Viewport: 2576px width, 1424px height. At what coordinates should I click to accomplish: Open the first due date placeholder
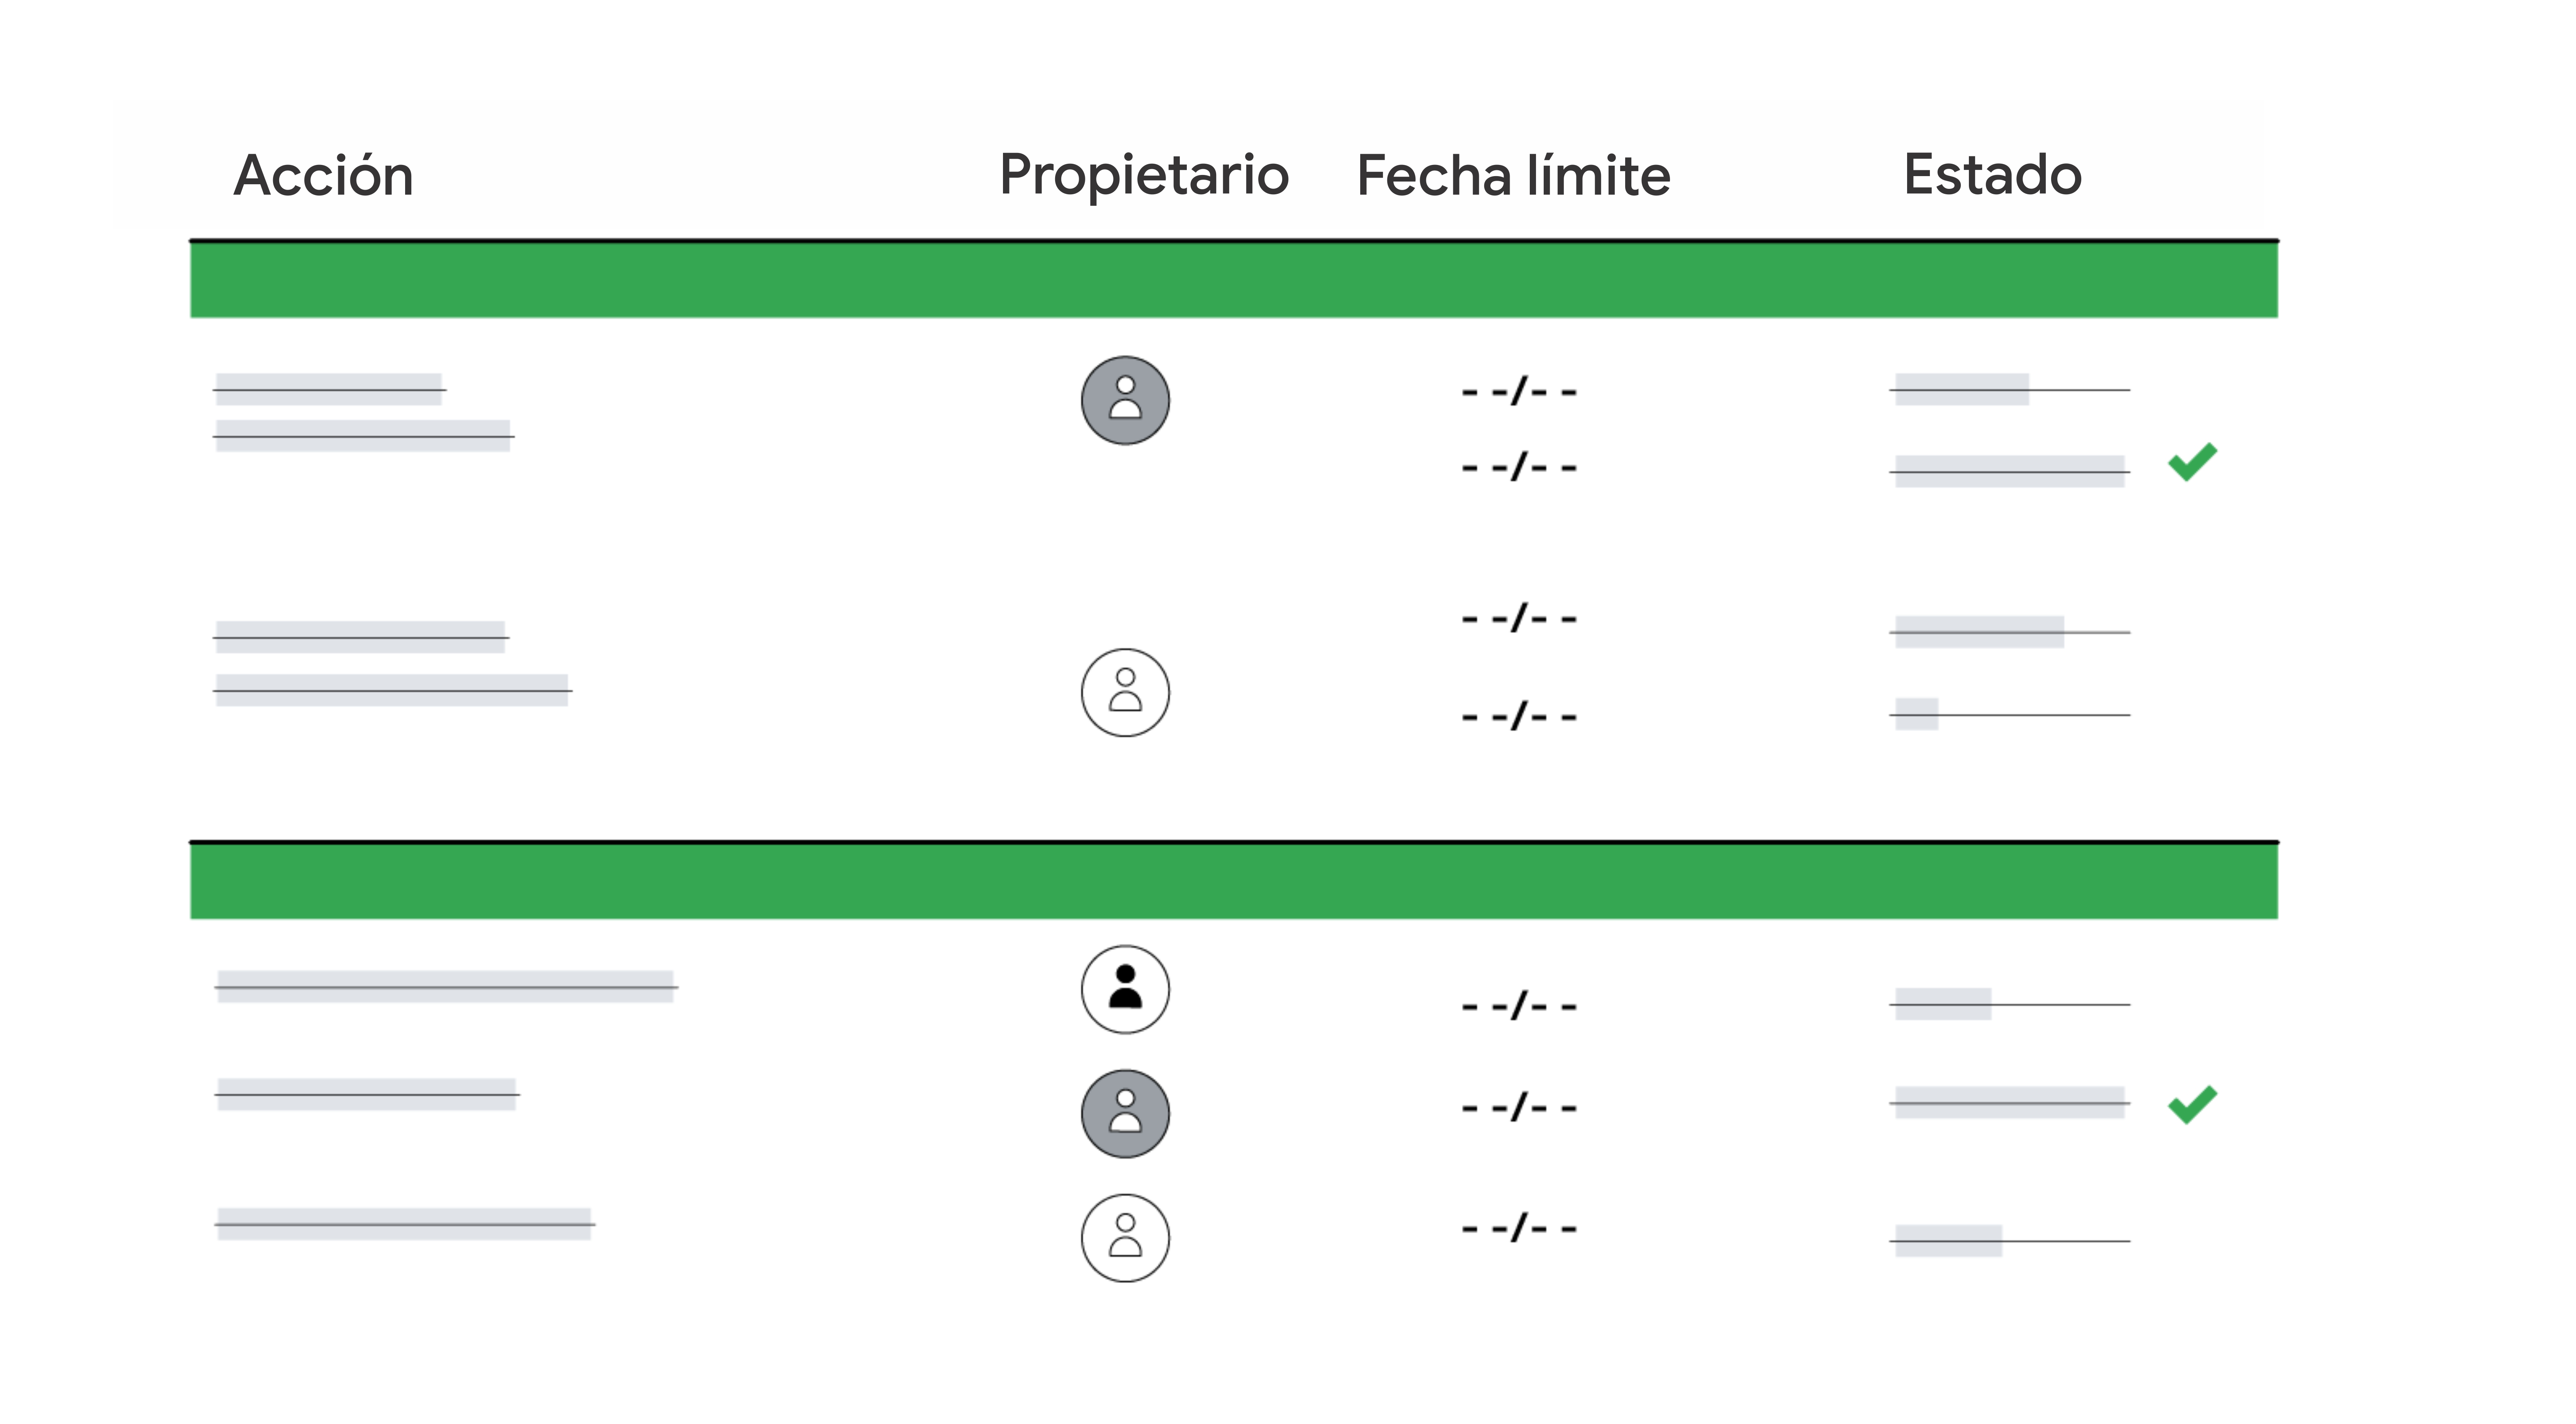[x=1519, y=390]
